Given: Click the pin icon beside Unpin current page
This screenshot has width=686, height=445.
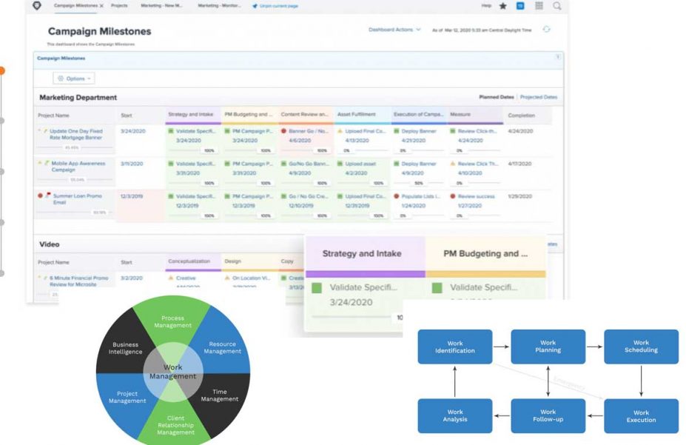Looking at the screenshot, I should [x=255, y=6].
